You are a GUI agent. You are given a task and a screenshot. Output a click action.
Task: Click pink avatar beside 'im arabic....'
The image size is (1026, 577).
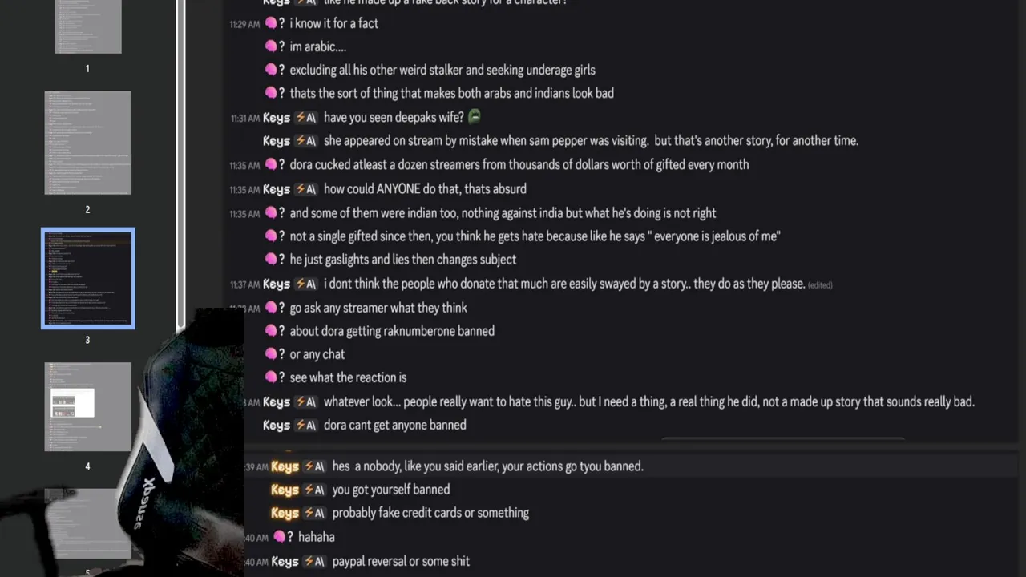[x=271, y=46]
